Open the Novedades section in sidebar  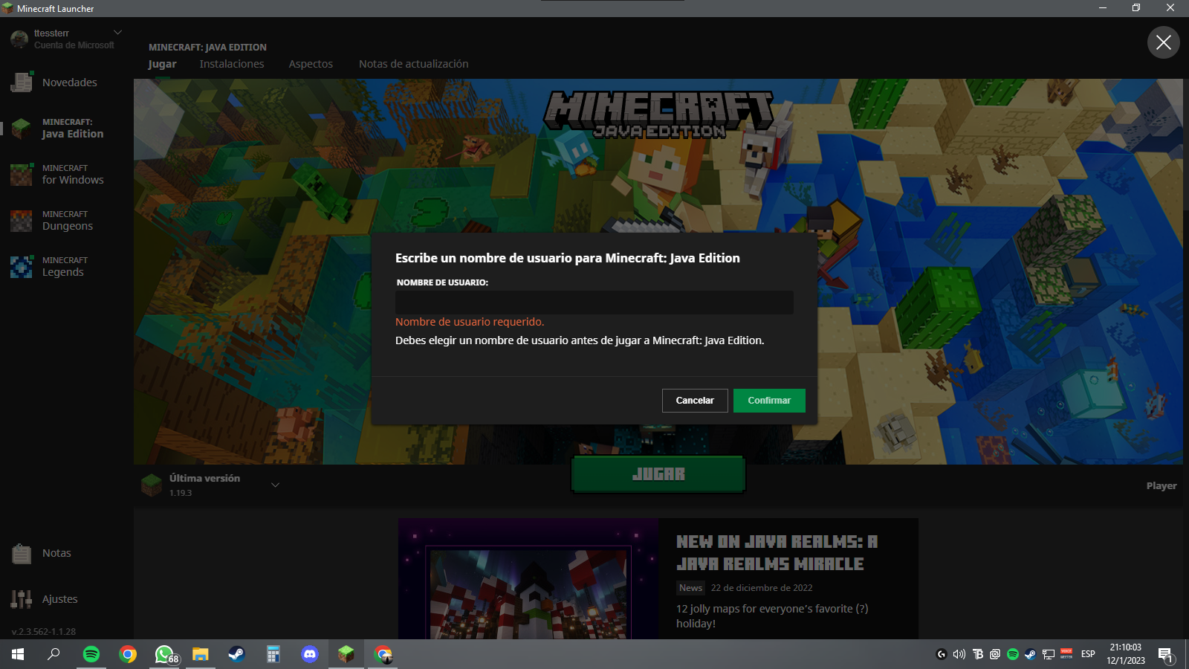pyautogui.click(x=56, y=83)
